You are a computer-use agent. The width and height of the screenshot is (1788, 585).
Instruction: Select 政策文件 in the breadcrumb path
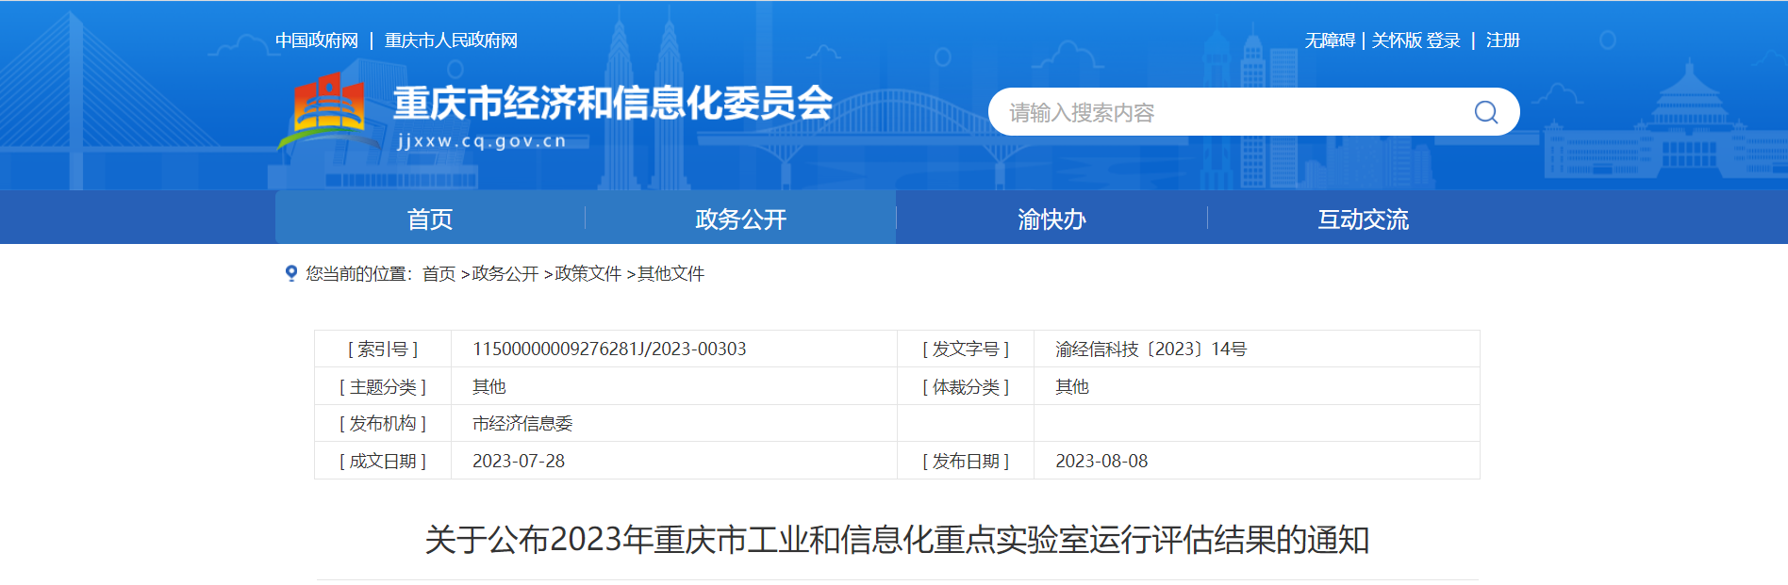coord(588,273)
